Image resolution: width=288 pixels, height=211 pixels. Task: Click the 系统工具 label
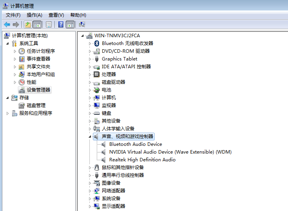(x=29, y=43)
